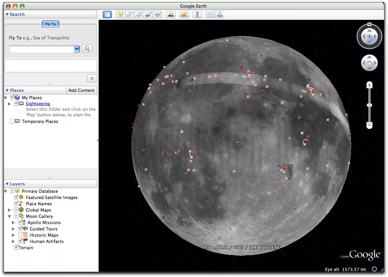Click the Moon Gallery checkbox
Screen dimensions: 388x277
(16, 216)
